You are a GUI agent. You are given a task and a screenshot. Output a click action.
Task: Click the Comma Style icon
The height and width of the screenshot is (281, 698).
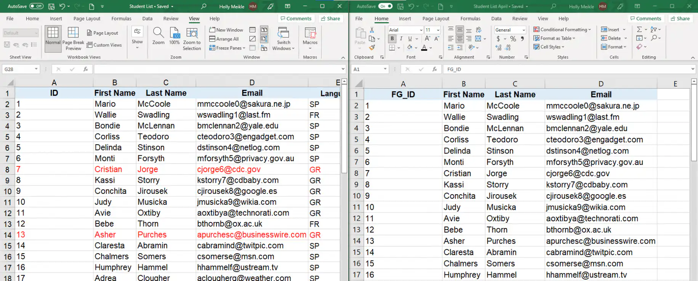(x=522, y=39)
